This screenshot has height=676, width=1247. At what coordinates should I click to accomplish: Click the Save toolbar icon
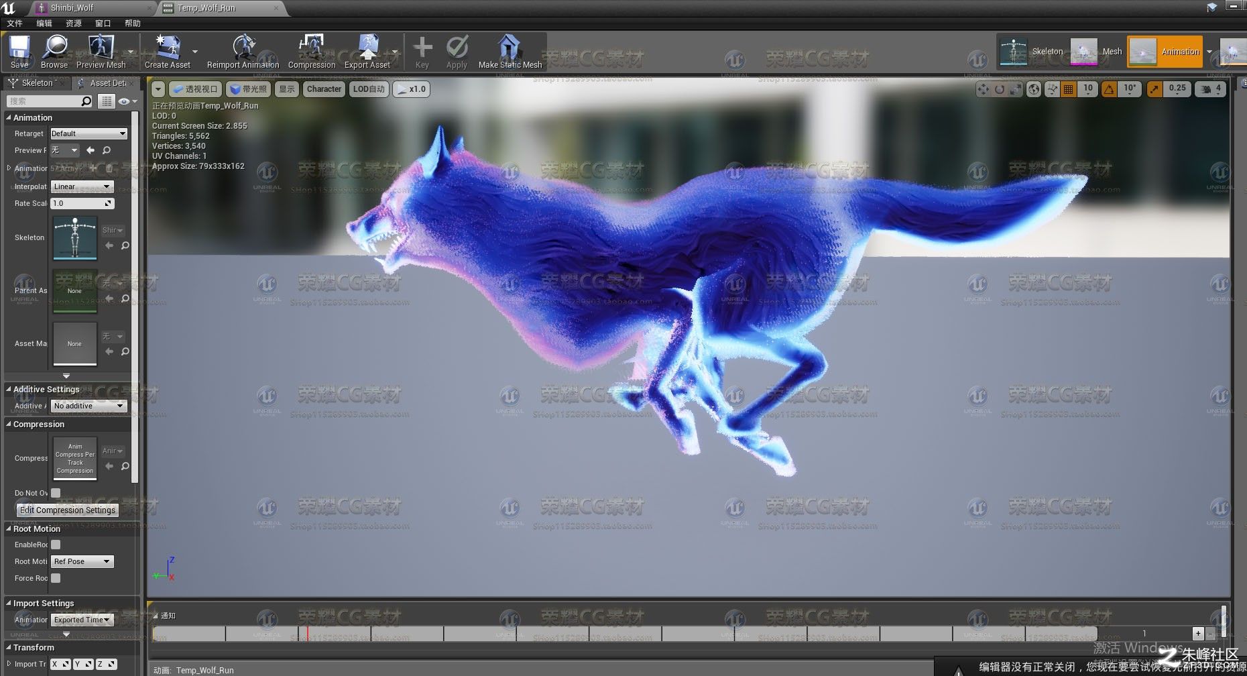[x=19, y=52]
